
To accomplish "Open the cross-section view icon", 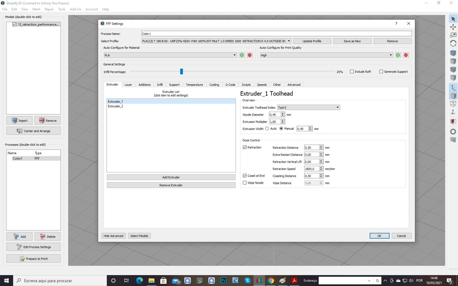I will click(453, 122).
